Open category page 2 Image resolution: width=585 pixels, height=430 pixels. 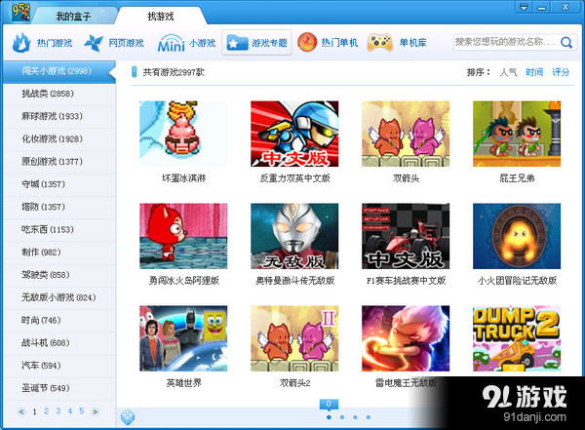click(x=46, y=411)
